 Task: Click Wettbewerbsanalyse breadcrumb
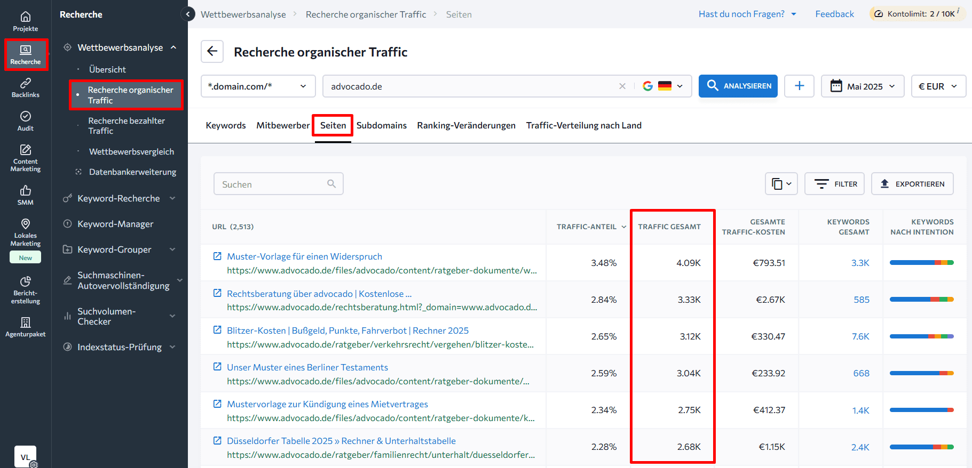[x=243, y=14]
